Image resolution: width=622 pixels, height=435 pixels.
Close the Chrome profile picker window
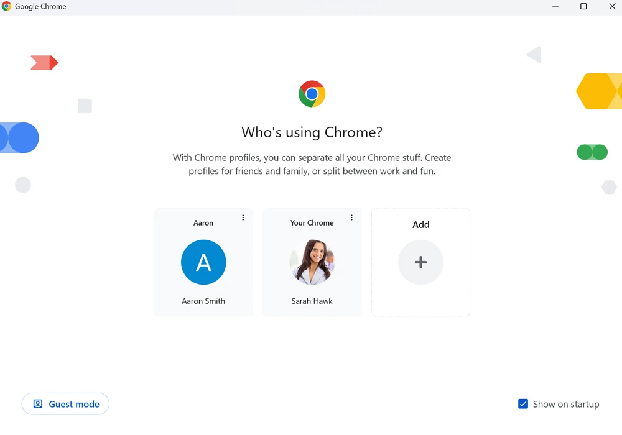pyautogui.click(x=612, y=6)
